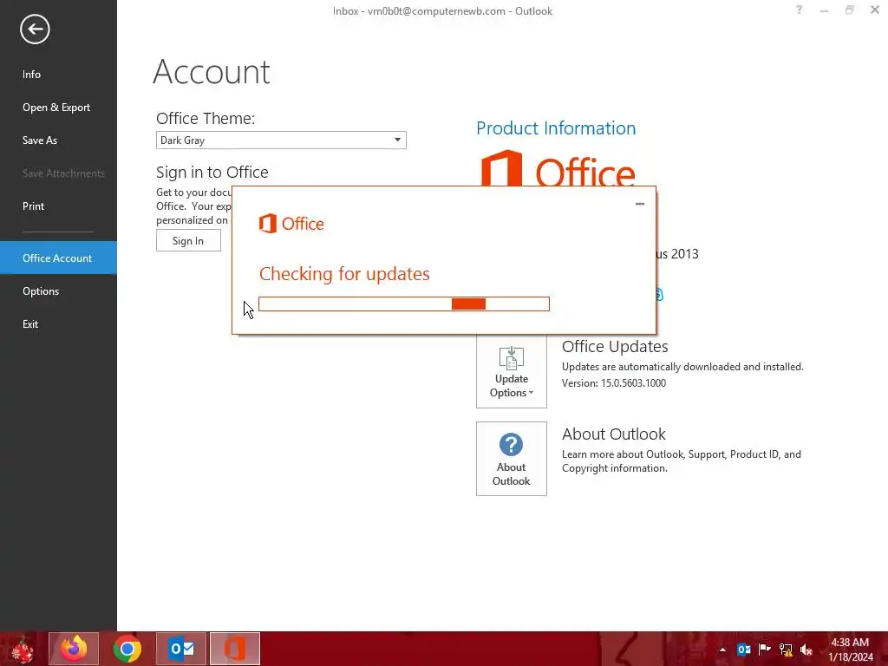
Task: Click the Sign in to Office heading
Action: coord(212,173)
